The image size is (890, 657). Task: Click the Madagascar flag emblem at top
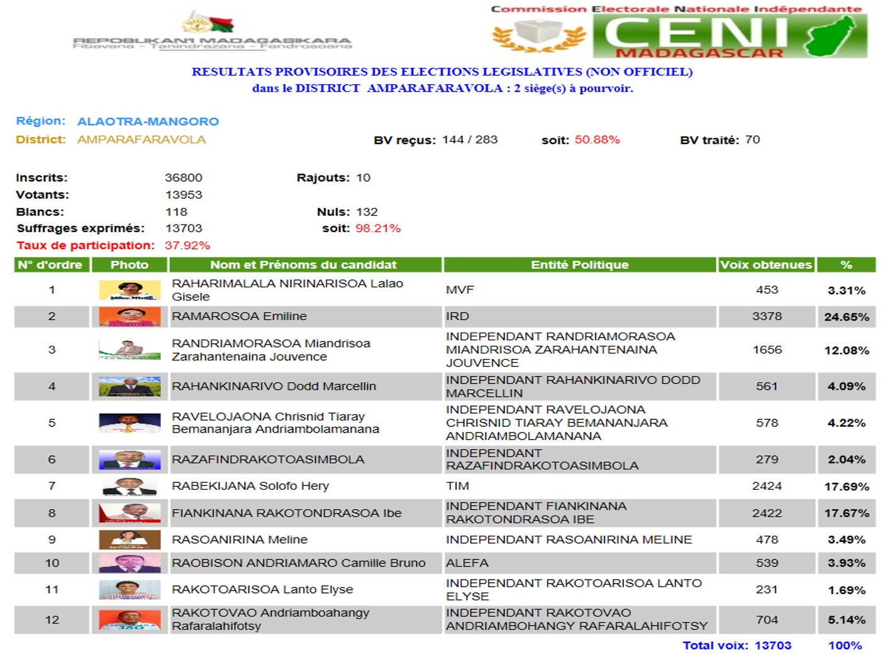208,22
